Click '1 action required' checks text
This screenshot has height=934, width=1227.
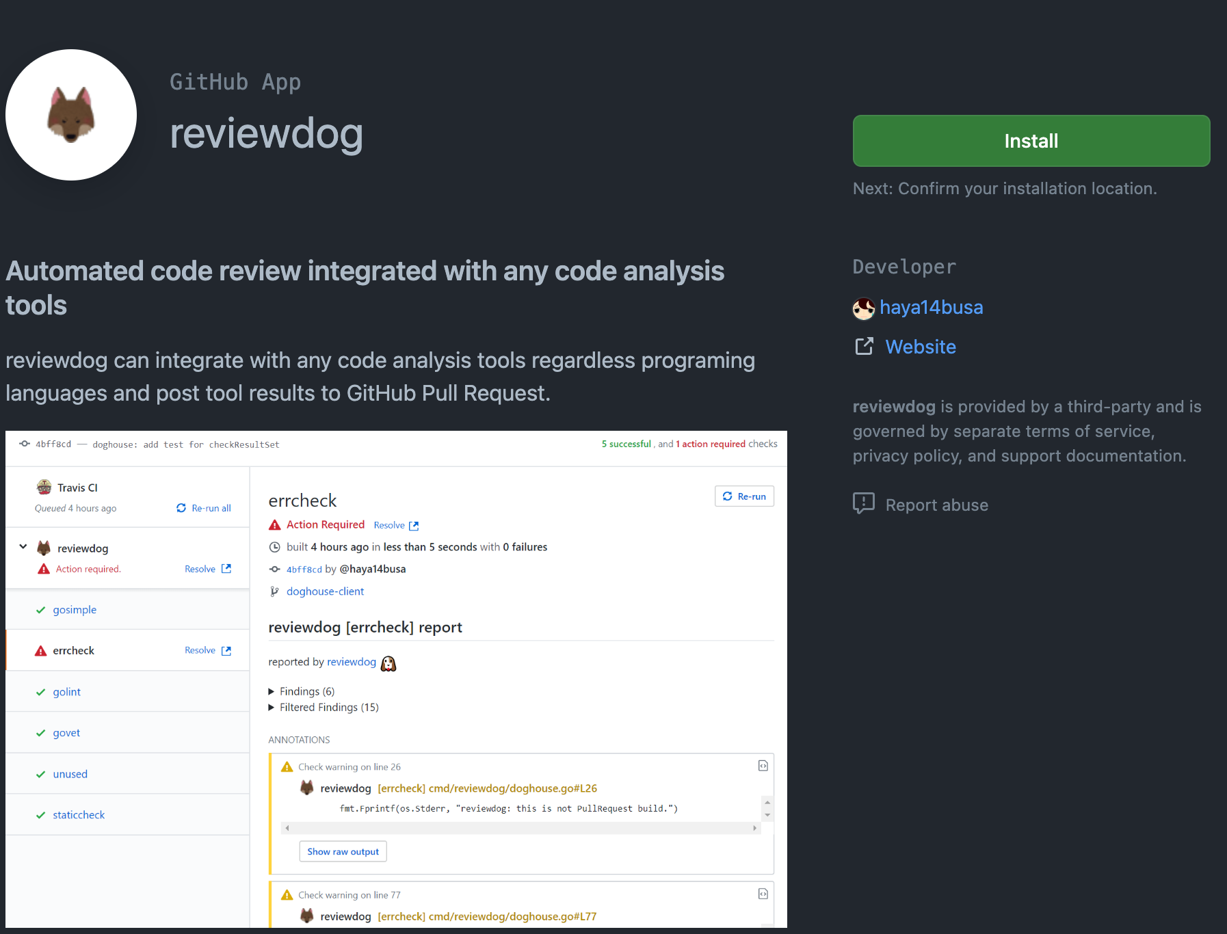[x=711, y=444]
